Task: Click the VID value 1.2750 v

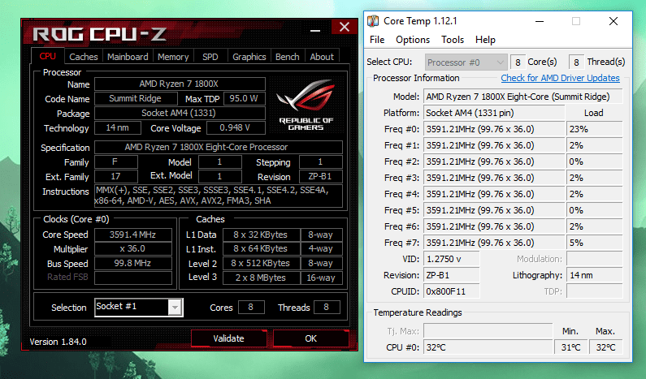Action: click(452, 259)
